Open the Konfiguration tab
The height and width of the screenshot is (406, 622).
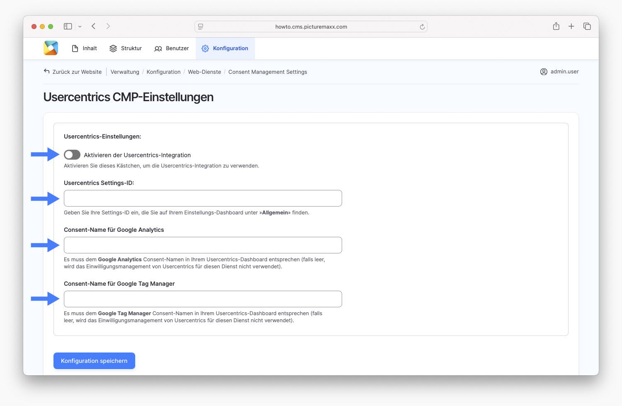[x=225, y=49]
